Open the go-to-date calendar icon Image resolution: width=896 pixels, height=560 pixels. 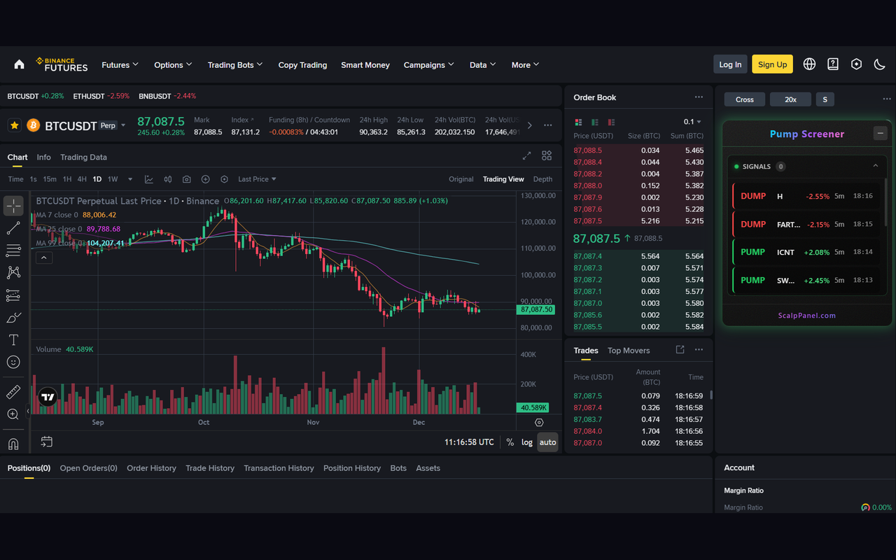[46, 442]
